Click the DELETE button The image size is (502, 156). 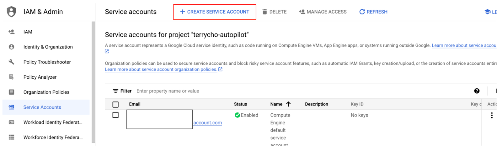pyautogui.click(x=275, y=12)
